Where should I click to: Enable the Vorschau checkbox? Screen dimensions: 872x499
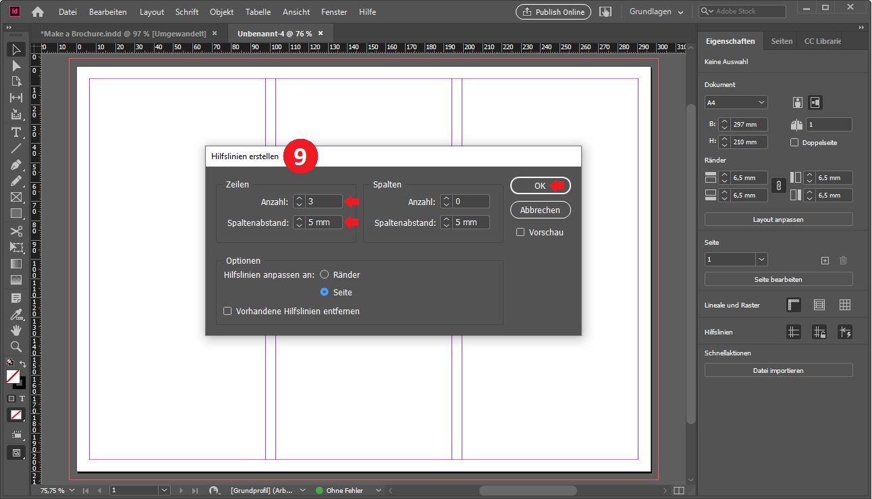pos(520,233)
